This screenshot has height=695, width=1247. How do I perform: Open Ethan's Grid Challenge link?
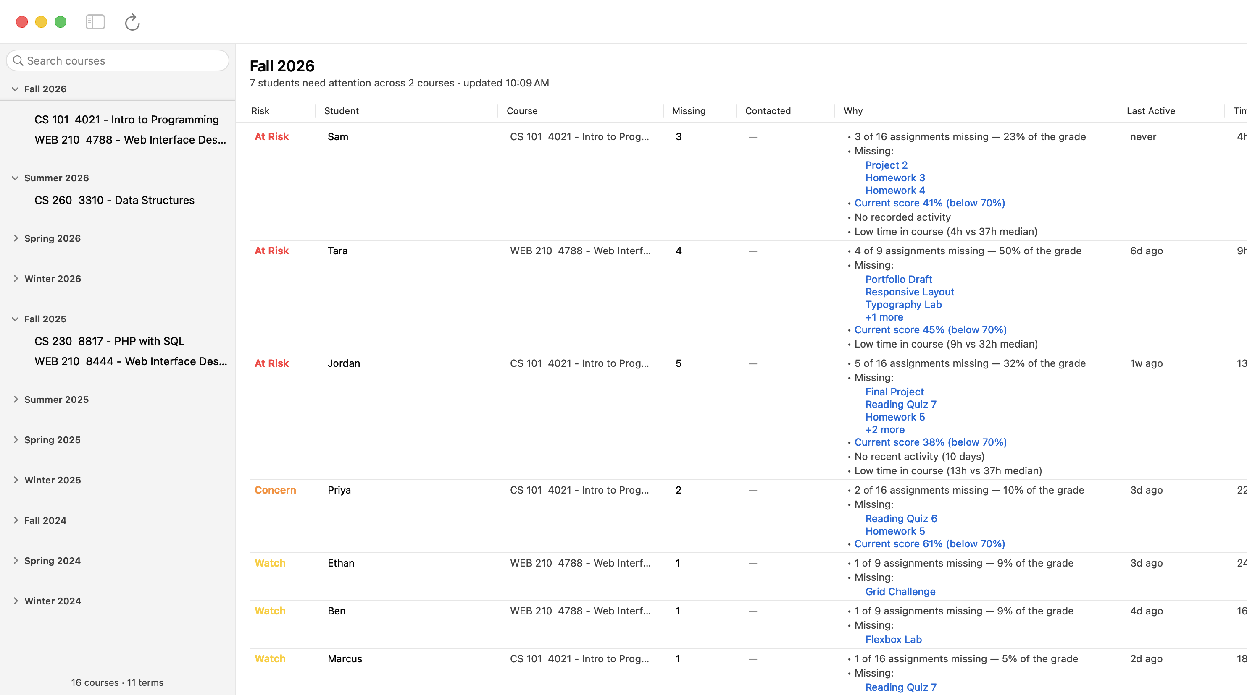pyautogui.click(x=900, y=591)
